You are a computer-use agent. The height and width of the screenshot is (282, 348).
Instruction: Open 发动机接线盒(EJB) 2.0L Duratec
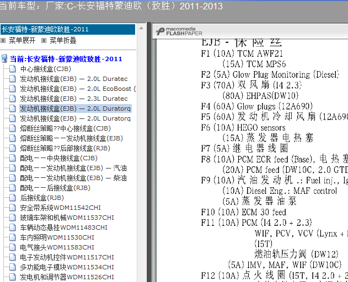pos(74,79)
